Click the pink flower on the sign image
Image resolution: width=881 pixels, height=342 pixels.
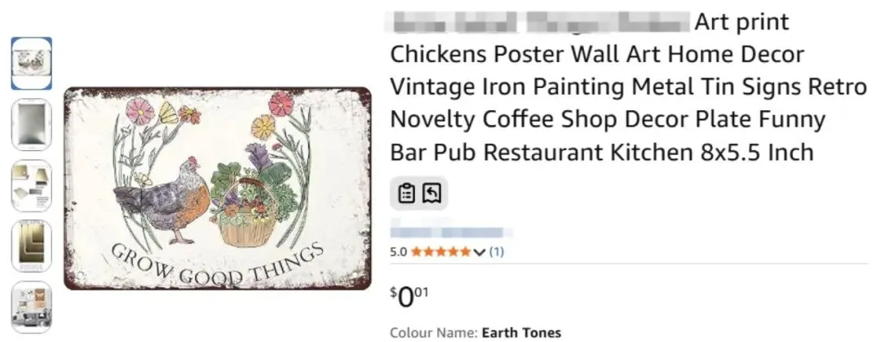point(140,110)
